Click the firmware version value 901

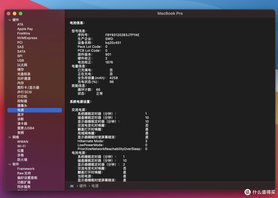(108, 54)
